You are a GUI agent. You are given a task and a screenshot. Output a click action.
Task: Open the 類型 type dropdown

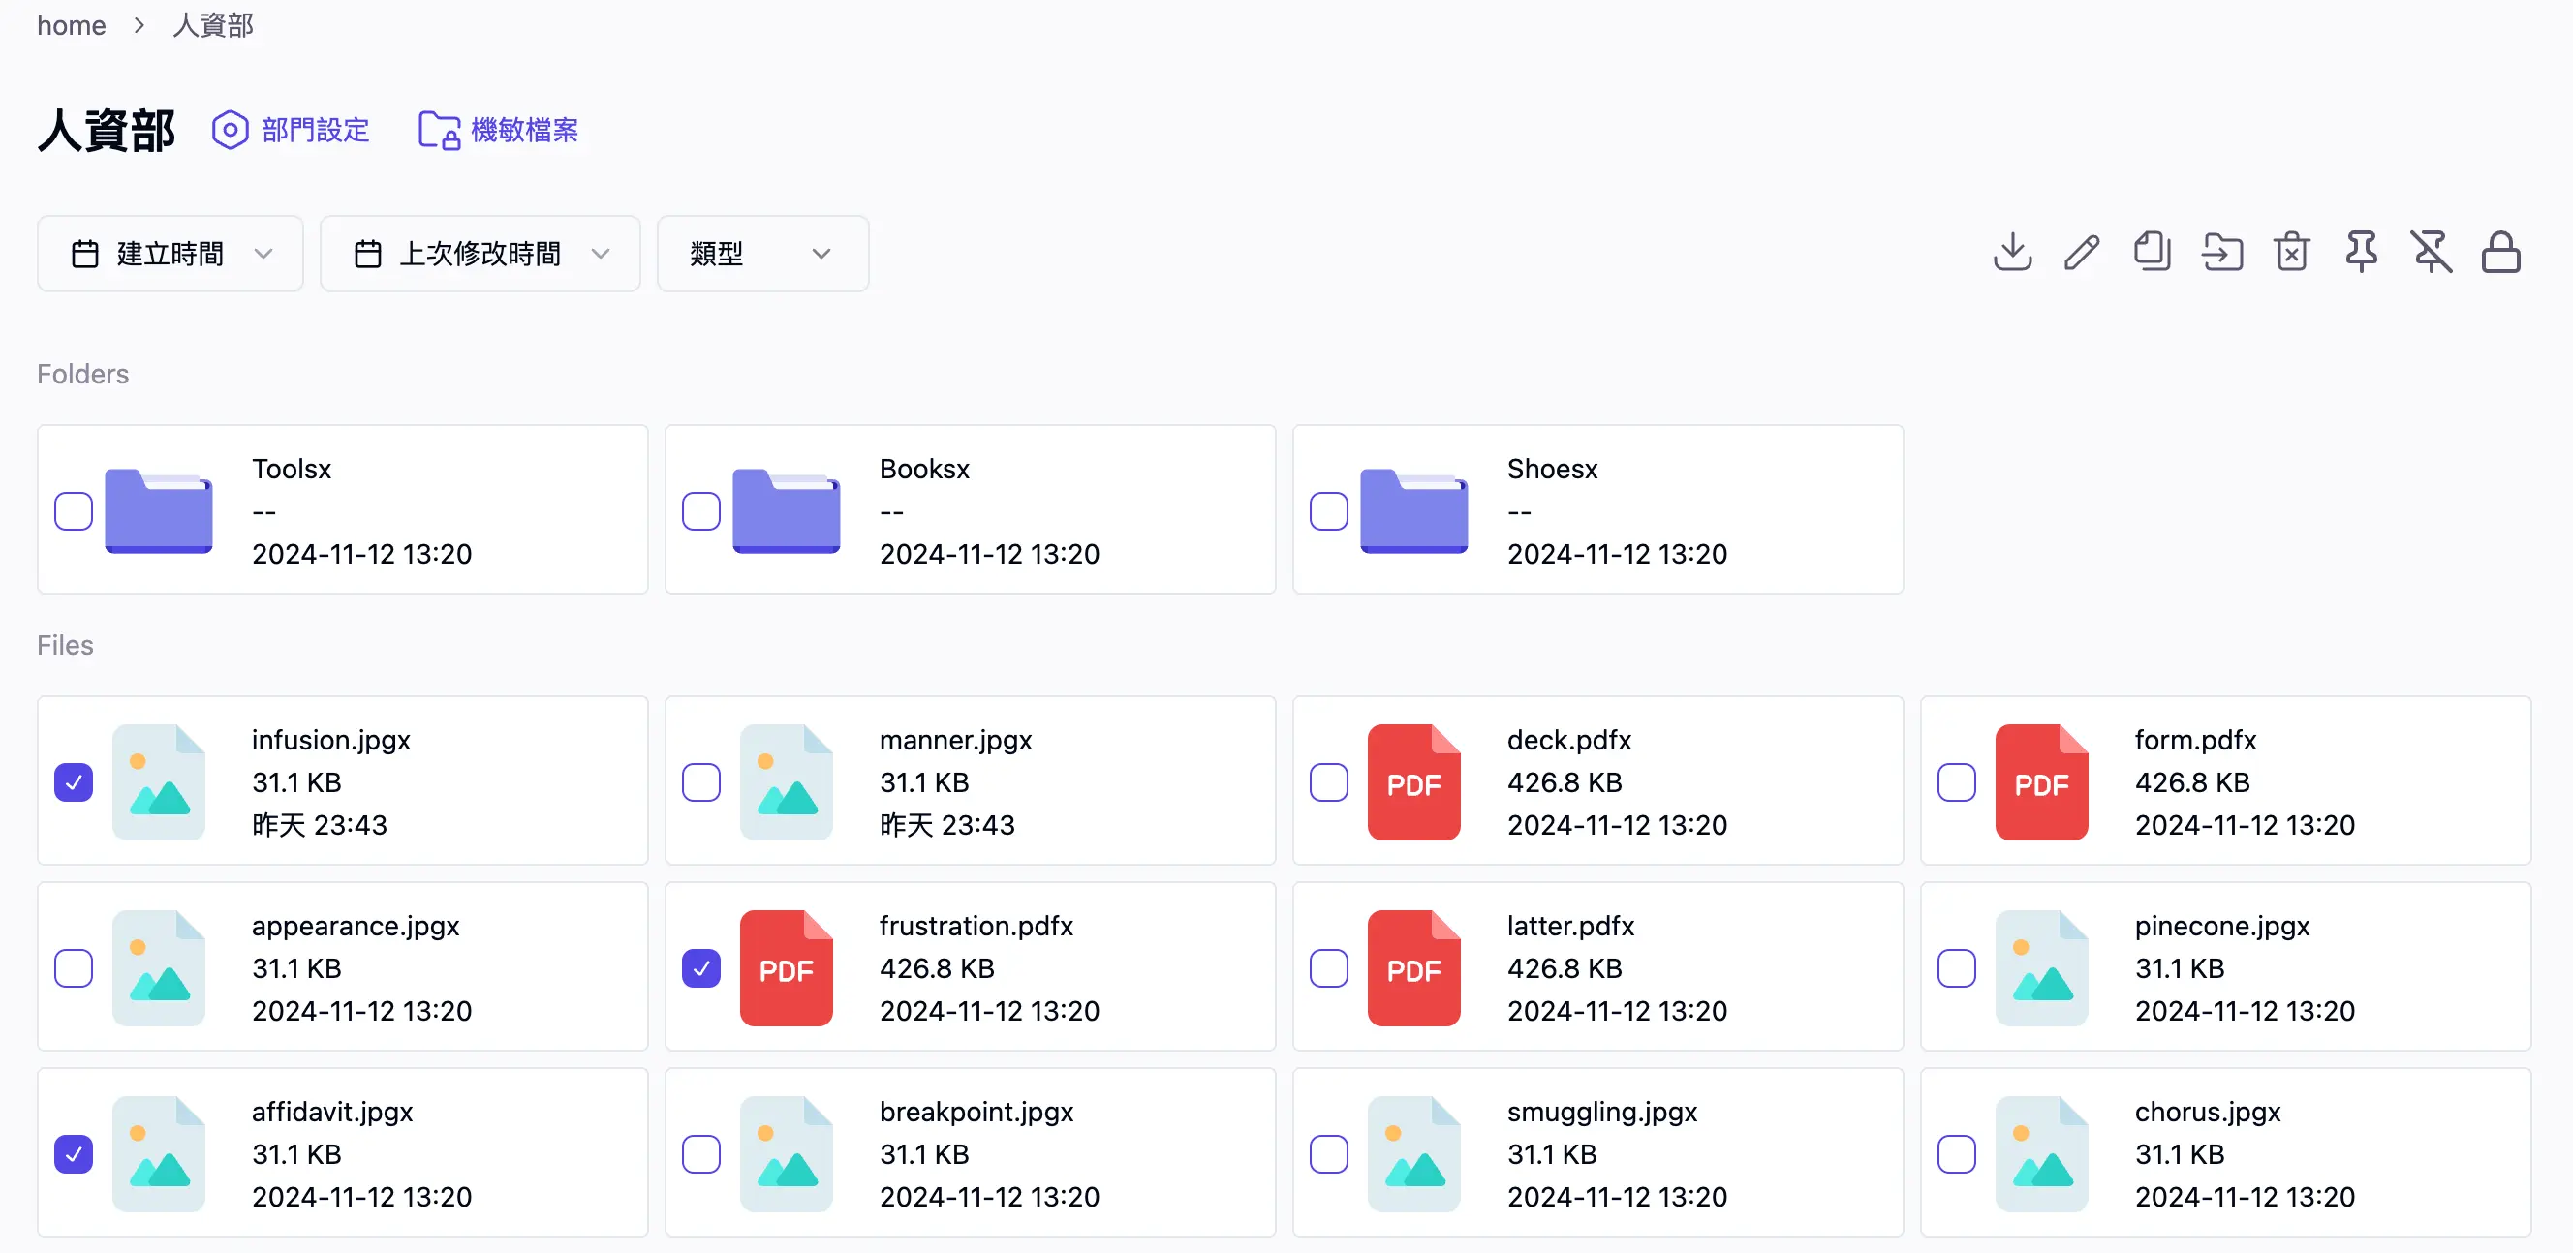tap(762, 254)
